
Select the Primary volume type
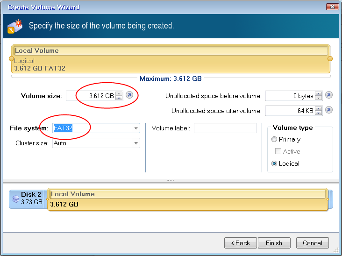tap(274, 139)
